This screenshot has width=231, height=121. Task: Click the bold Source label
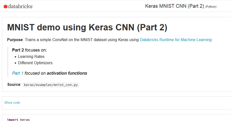click(x=14, y=84)
